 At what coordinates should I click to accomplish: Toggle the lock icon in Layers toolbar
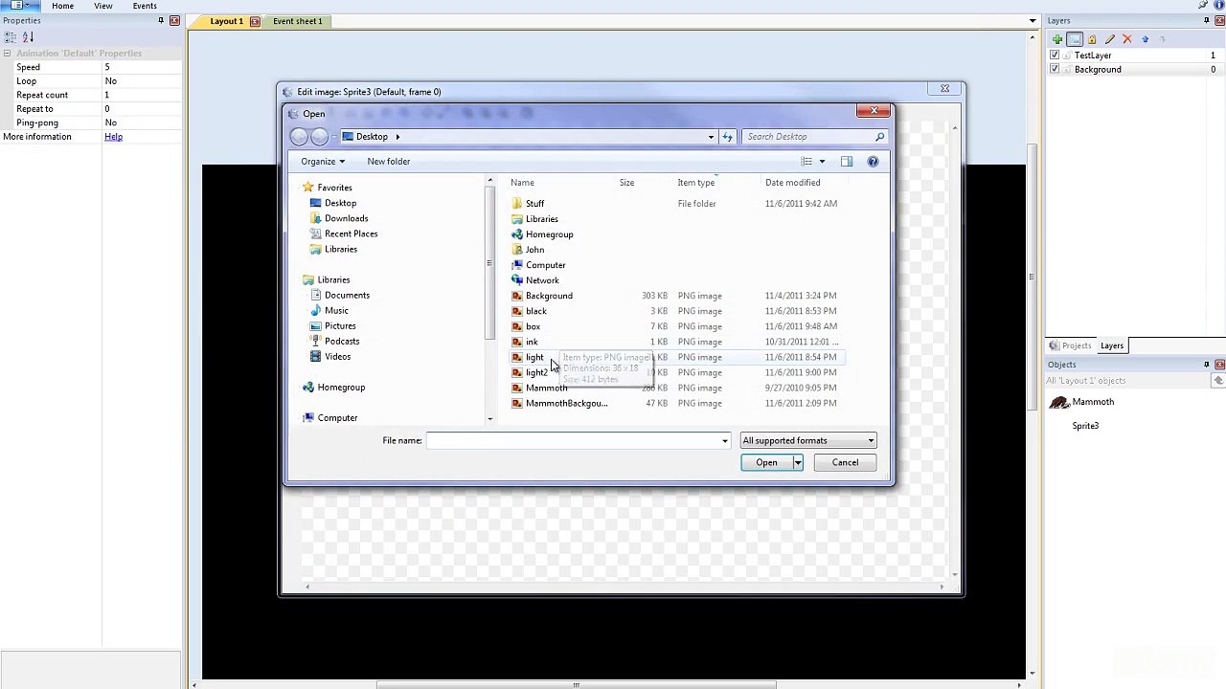(1092, 39)
